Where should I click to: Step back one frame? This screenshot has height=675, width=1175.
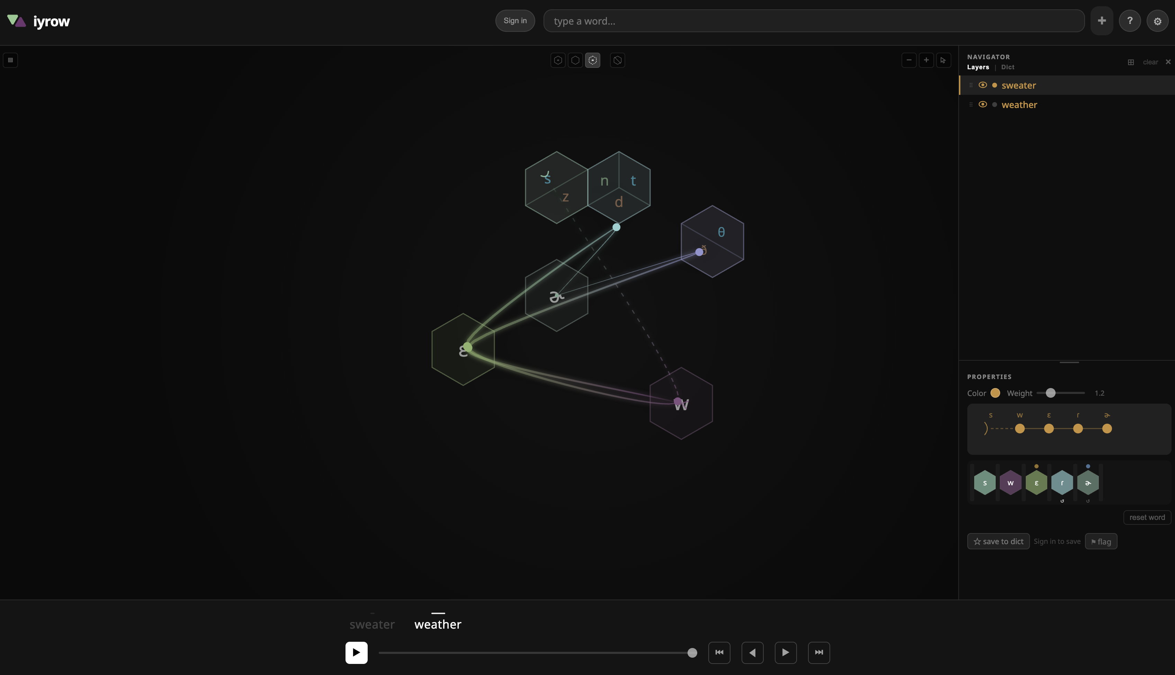(753, 653)
